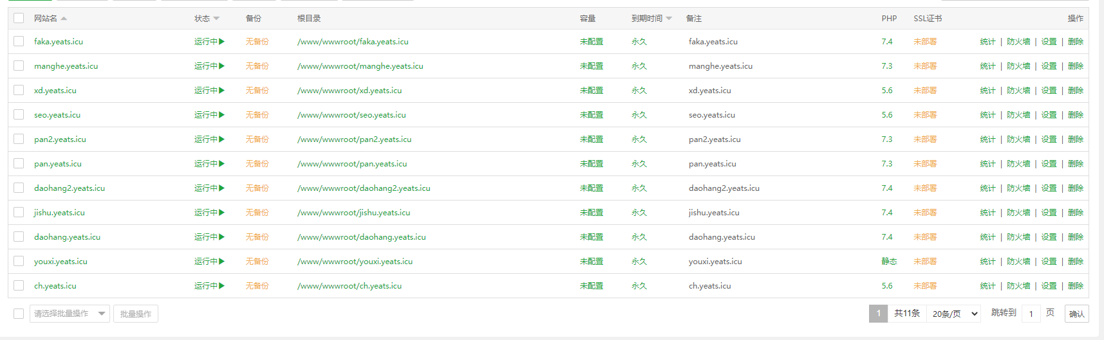The height and width of the screenshot is (340, 1104).
Task: Select the seo.yeats.icu row checkbox
Action: (19, 114)
